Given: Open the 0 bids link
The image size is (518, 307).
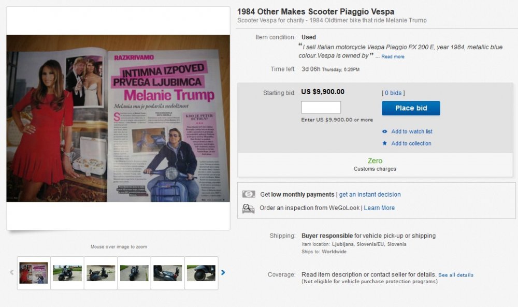Looking at the screenshot, I should (x=393, y=93).
